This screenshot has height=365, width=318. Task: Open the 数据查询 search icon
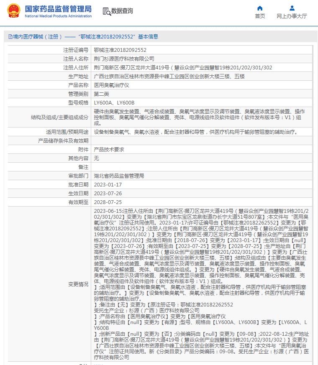pyautogui.click(x=107, y=11)
